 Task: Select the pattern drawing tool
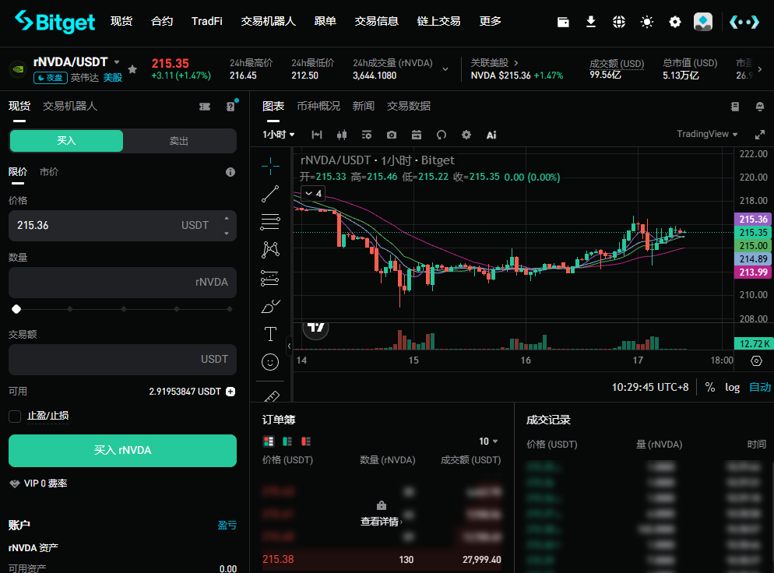(x=270, y=250)
